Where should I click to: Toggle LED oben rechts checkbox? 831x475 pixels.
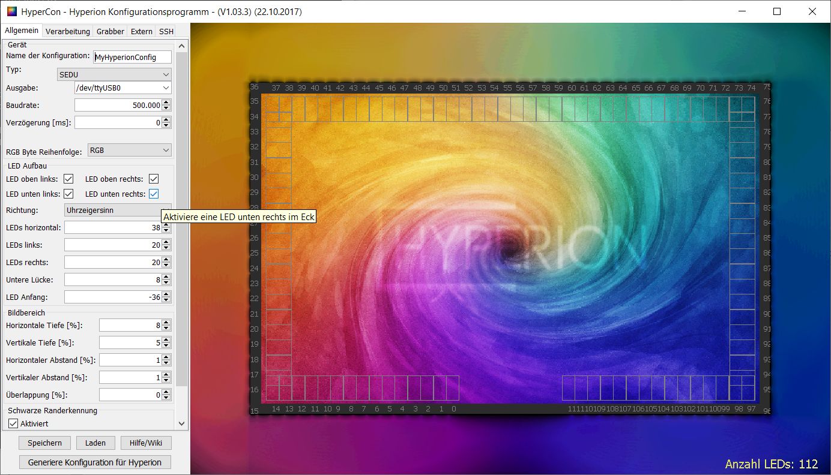coord(154,179)
